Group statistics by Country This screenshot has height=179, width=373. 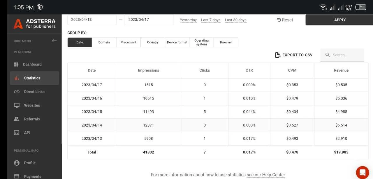click(153, 42)
